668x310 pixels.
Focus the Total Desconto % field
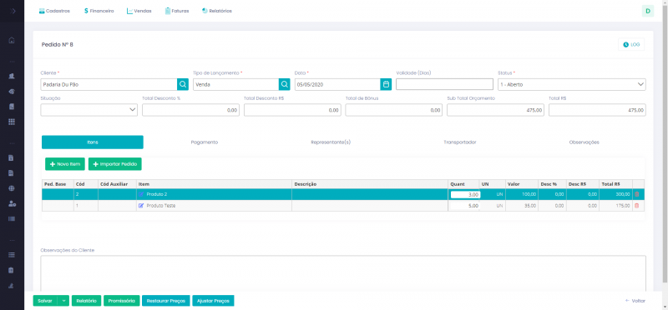[x=191, y=110]
